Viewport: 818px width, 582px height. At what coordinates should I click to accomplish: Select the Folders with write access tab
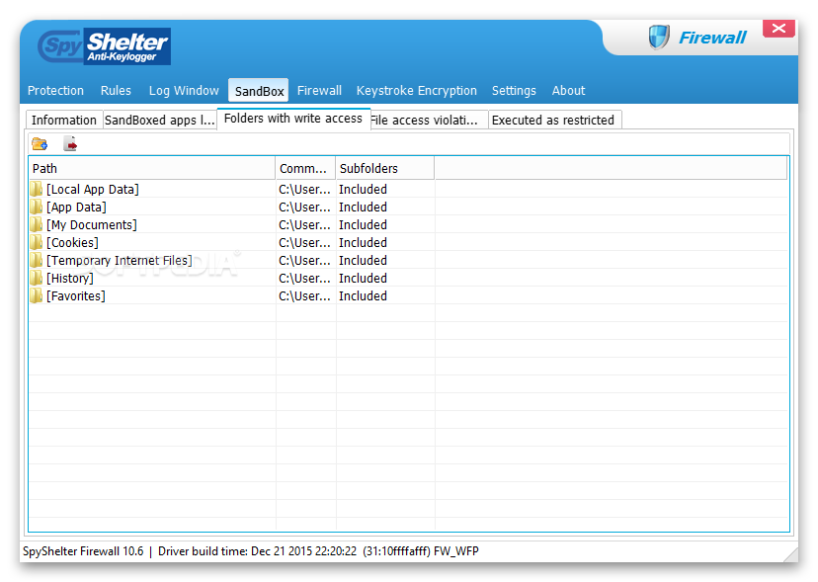[x=293, y=119]
